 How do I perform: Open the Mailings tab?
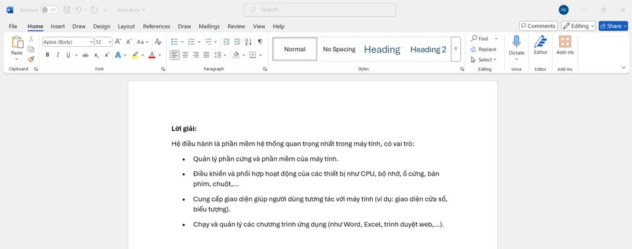[209, 27]
